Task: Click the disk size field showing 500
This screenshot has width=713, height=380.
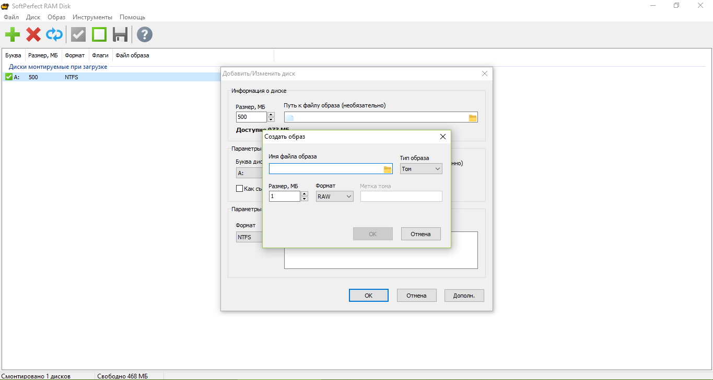Action: tap(251, 117)
